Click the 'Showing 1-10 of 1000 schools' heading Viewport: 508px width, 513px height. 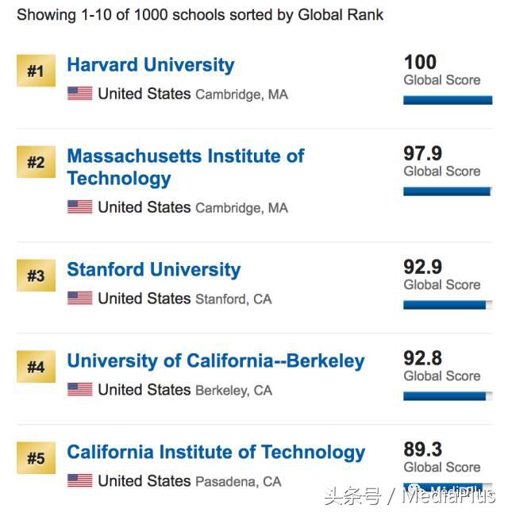(200, 15)
